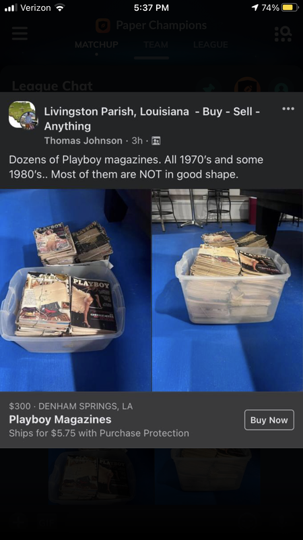Tap the Wi-Fi icon in status bar

click(x=60, y=7)
